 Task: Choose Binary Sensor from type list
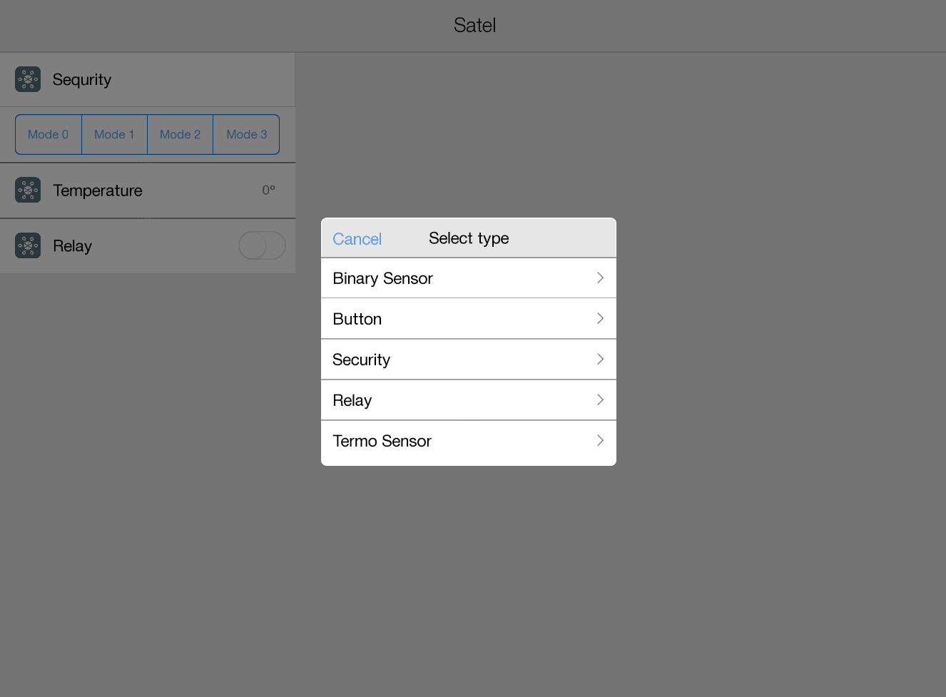(383, 278)
